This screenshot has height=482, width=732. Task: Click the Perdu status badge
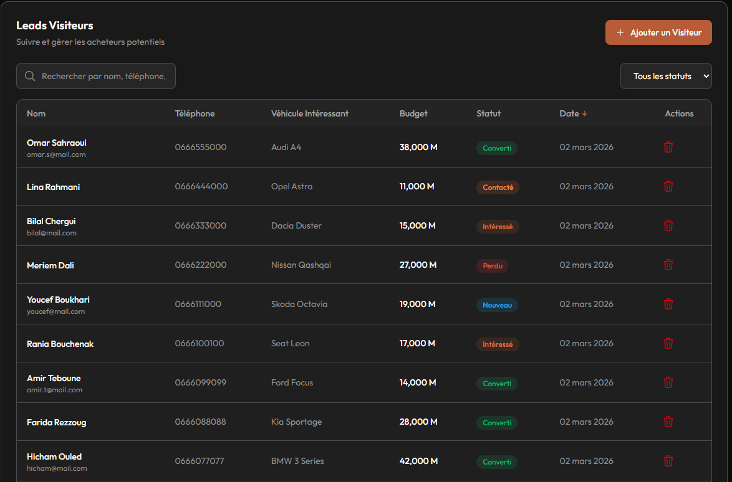492,266
